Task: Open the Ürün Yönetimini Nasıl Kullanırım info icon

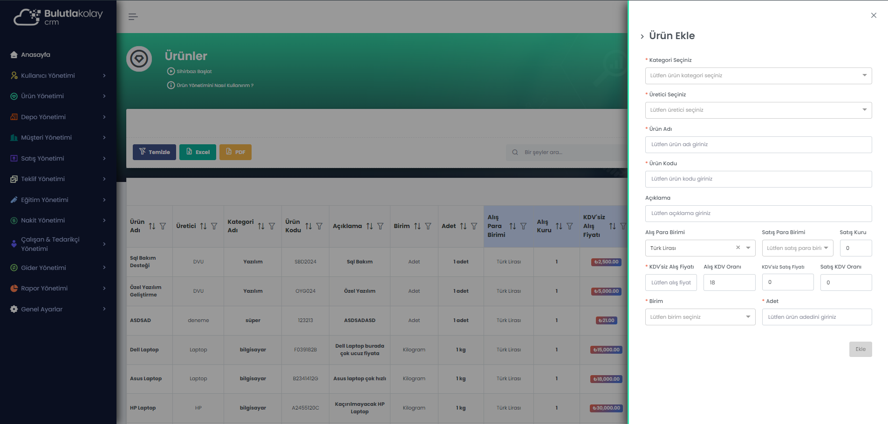Action: coord(171,85)
